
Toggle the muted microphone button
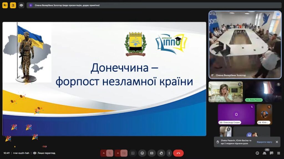click(x=110, y=153)
